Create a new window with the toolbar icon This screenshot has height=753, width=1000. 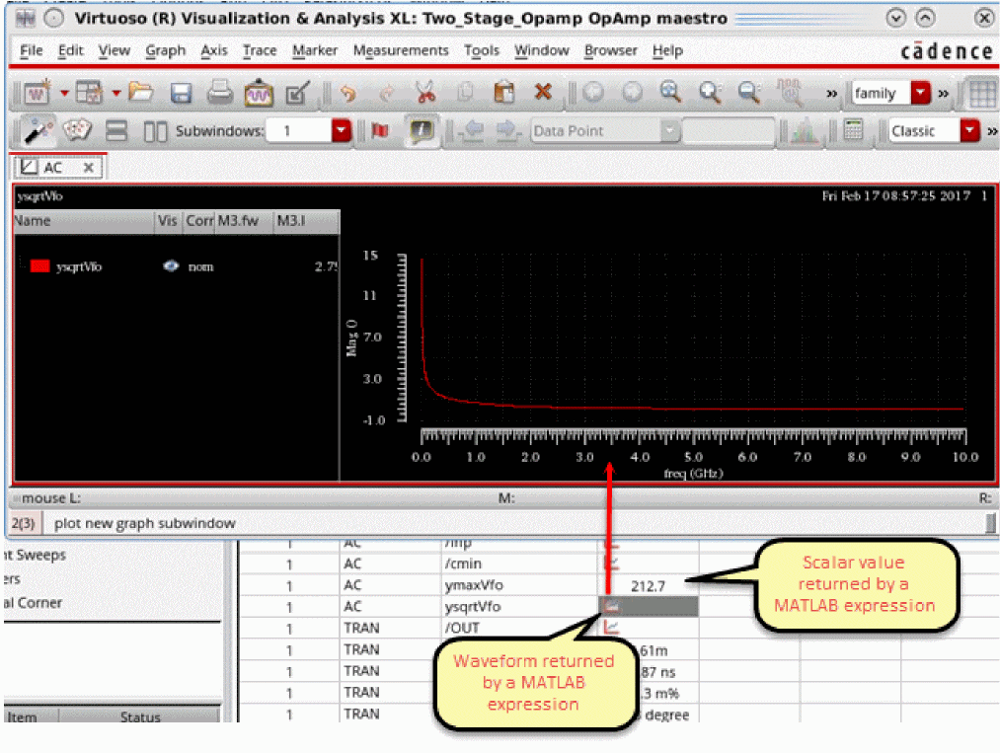point(37,93)
